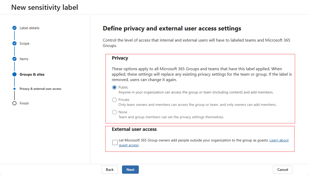Navigate to the Label details step

point(29,28)
